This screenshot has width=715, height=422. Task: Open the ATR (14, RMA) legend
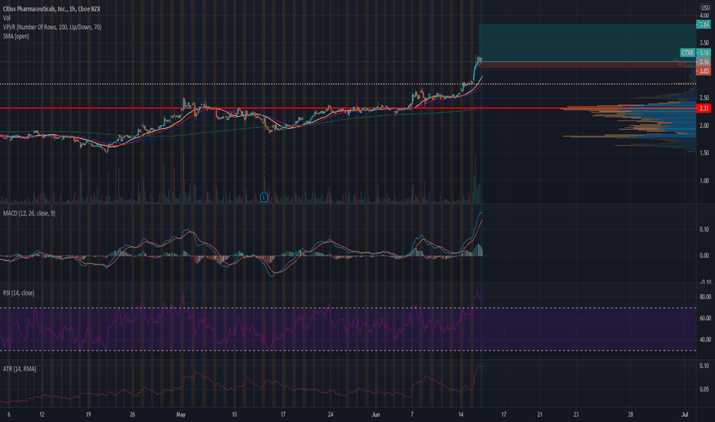pos(20,368)
